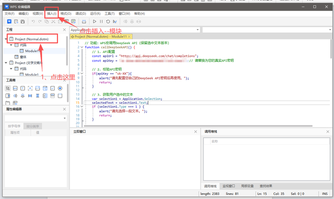Image resolution: width=334 pixels, height=199 pixels.
Task: Click the Cut scissors icon
Action: (53, 21)
